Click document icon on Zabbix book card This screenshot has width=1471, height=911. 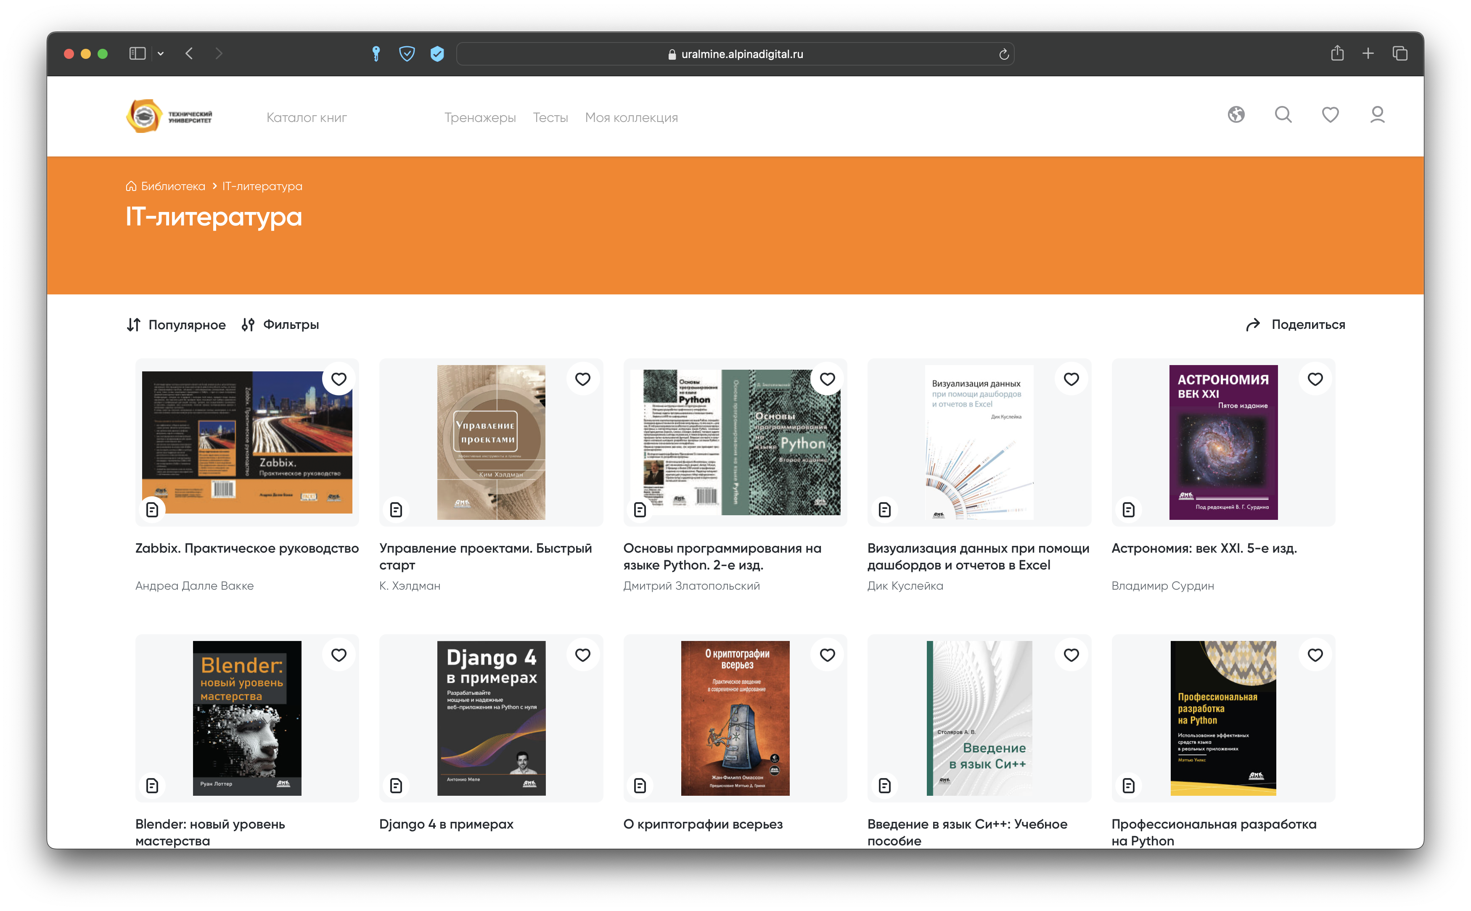pyautogui.click(x=152, y=510)
